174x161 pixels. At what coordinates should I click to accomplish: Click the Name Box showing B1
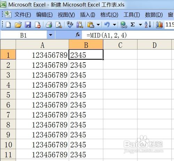click(24, 35)
